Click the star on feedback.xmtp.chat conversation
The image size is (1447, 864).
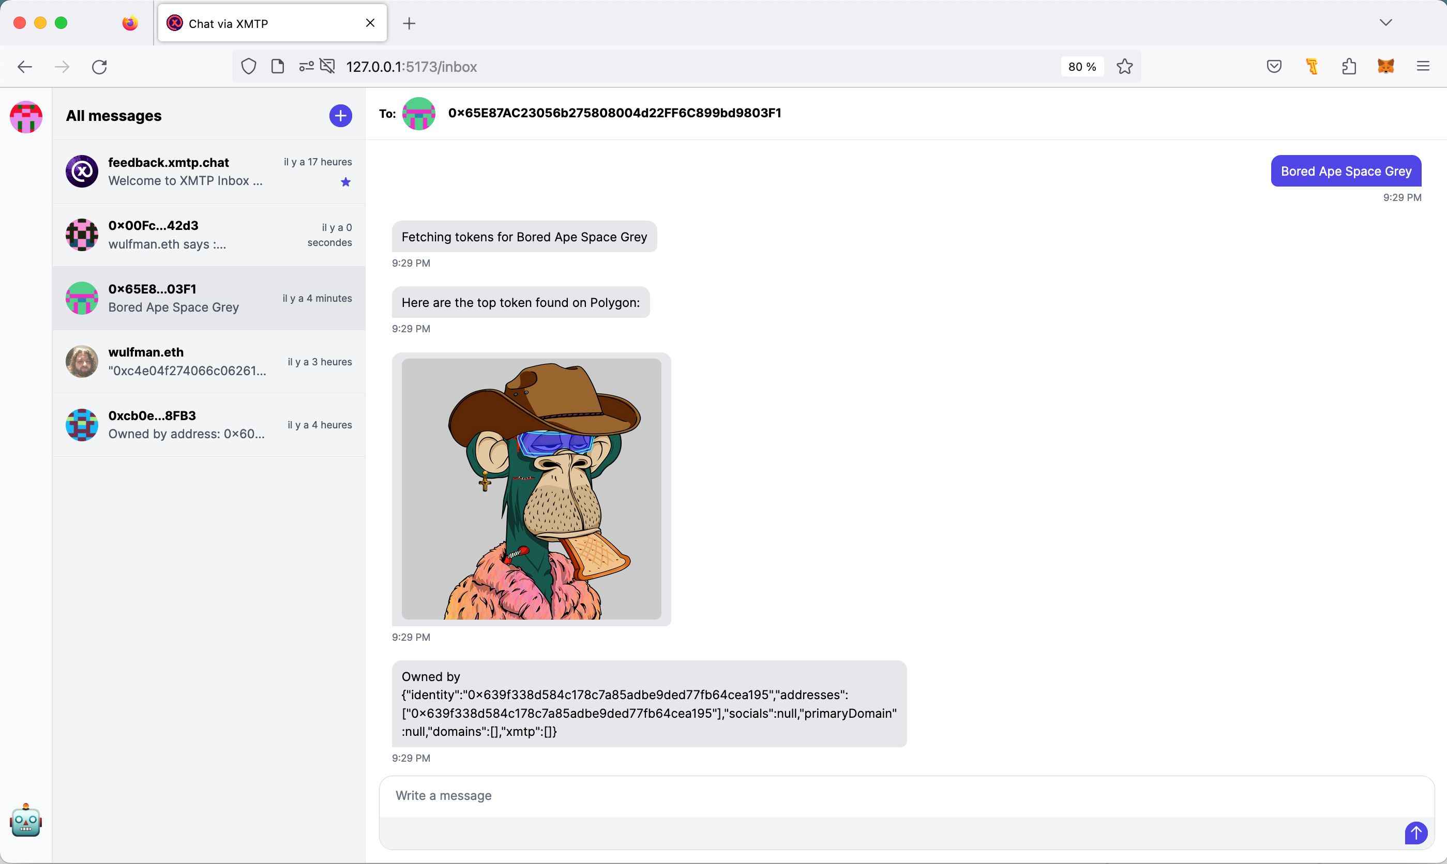pyautogui.click(x=345, y=182)
